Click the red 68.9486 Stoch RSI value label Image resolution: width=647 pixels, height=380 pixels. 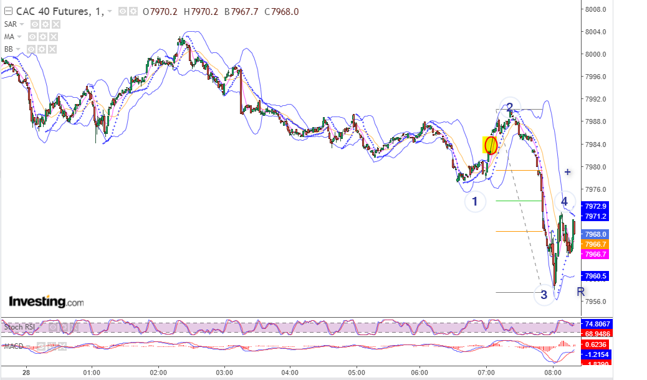[597, 333]
